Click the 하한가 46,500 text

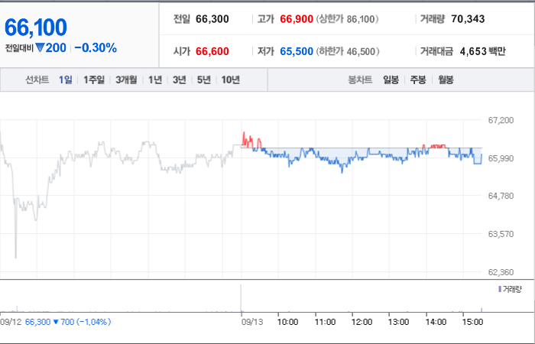click(347, 51)
